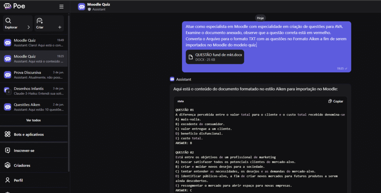The image size is (381, 193).
Task: Click option 'B) excedente do consumidor.'
Action: click(200, 124)
